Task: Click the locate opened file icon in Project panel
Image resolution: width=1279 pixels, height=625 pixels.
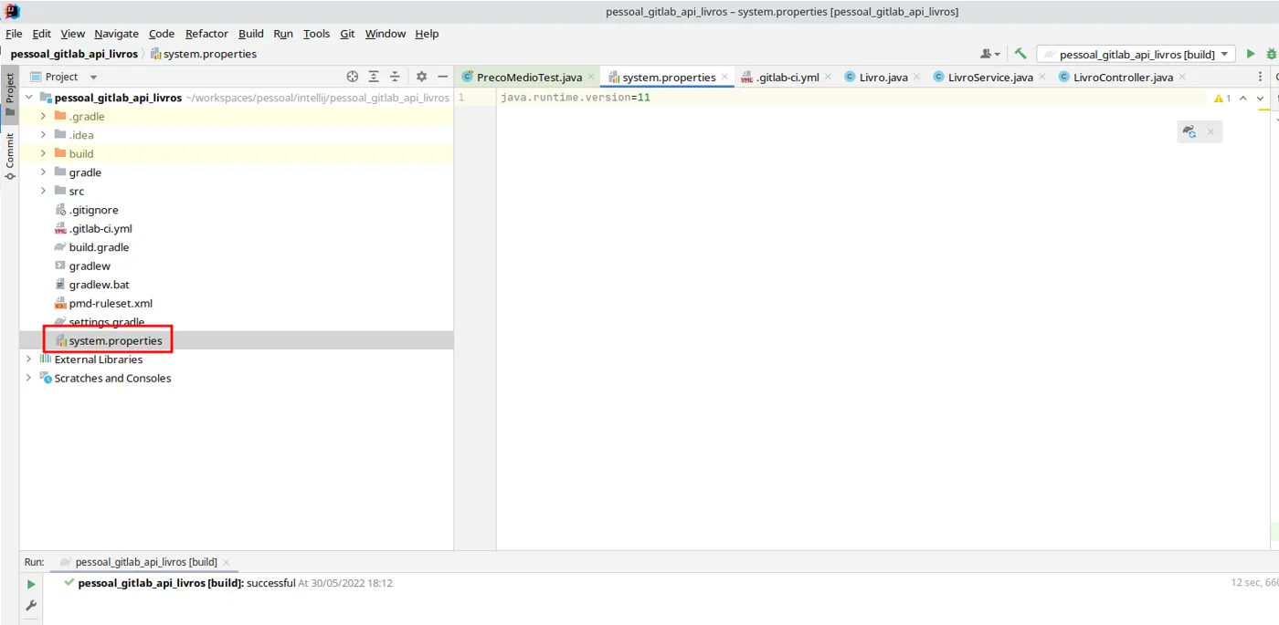Action: click(353, 77)
